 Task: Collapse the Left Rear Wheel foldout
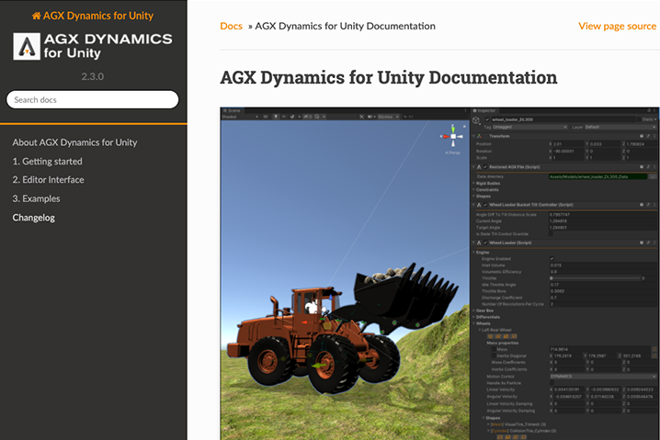(480, 330)
